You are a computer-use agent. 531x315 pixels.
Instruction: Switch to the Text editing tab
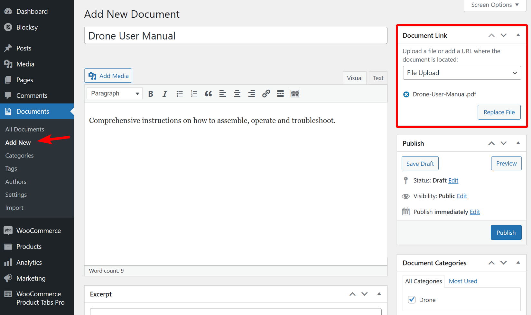click(x=378, y=78)
